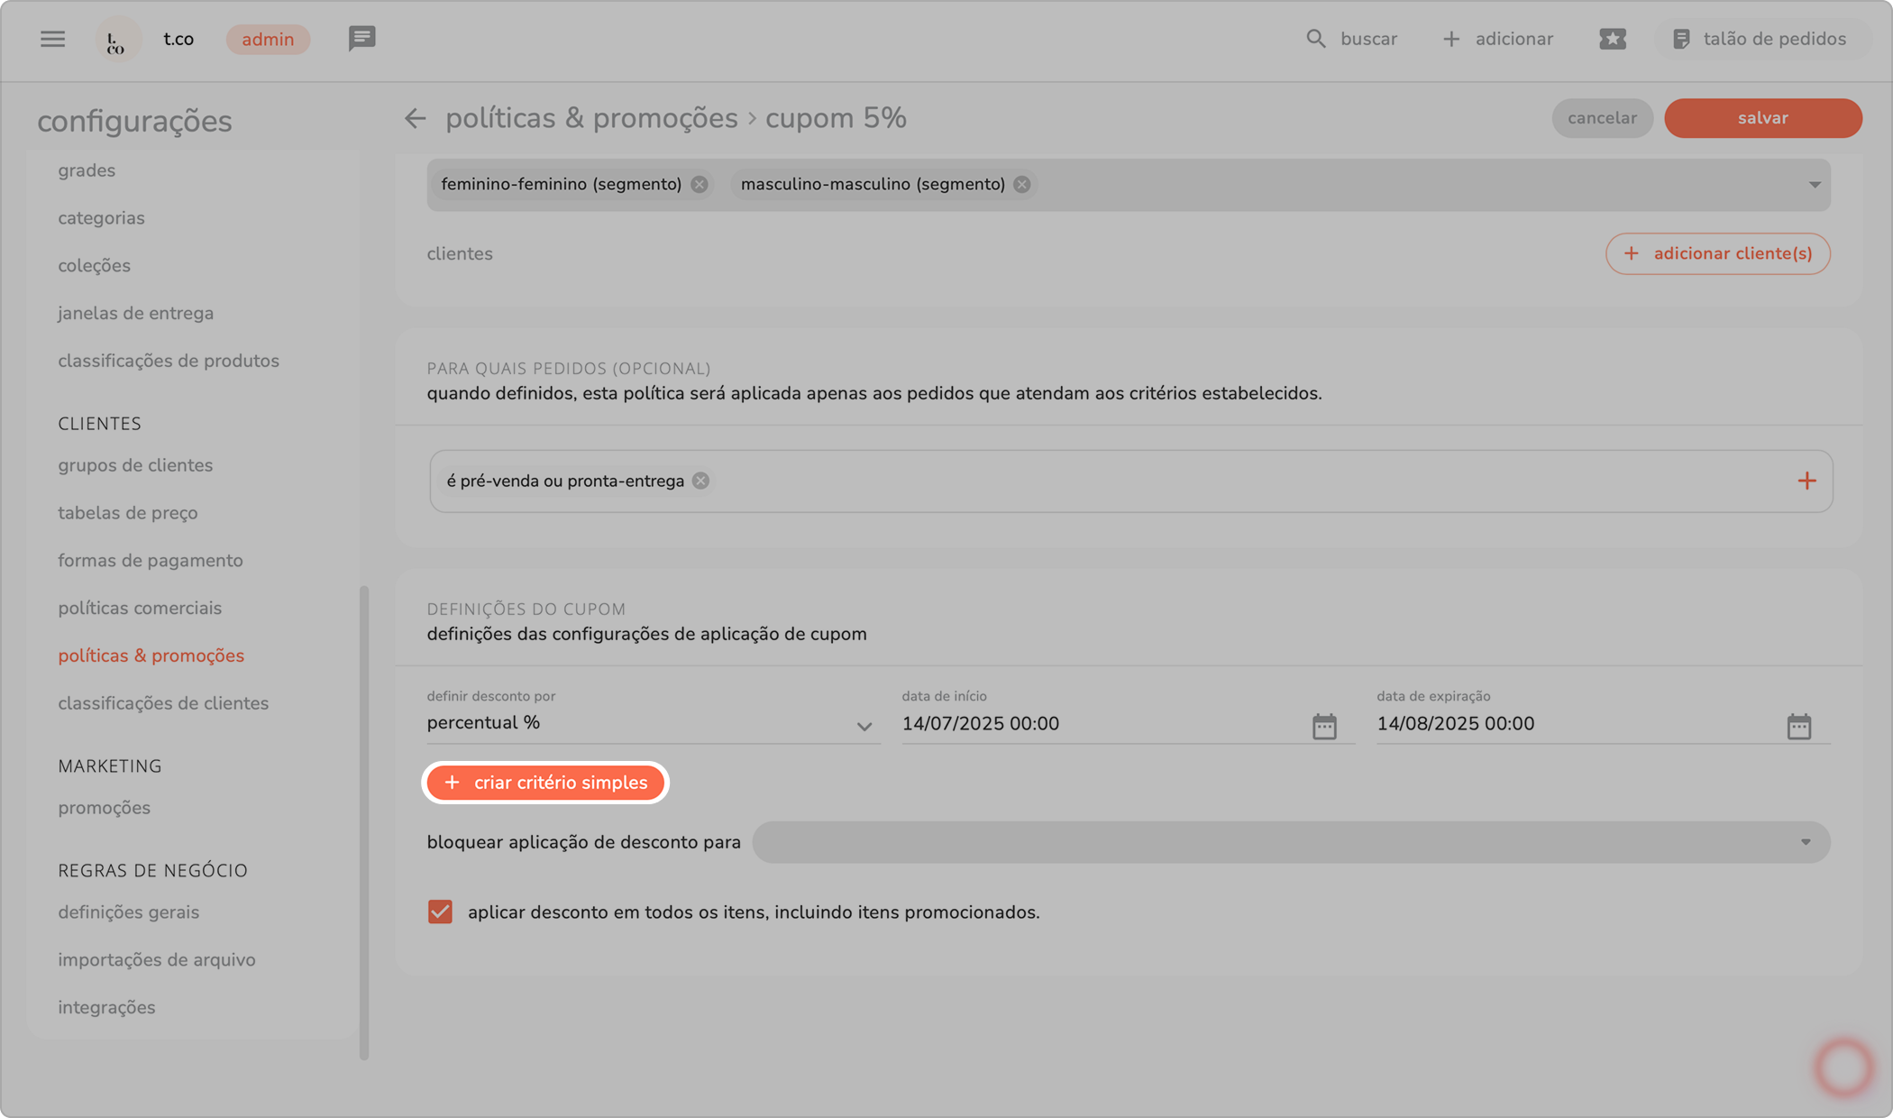Go back using the left arrow
This screenshot has height=1118, width=1893.
point(415,118)
